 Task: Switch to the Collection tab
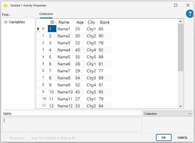[x=46, y=14]
